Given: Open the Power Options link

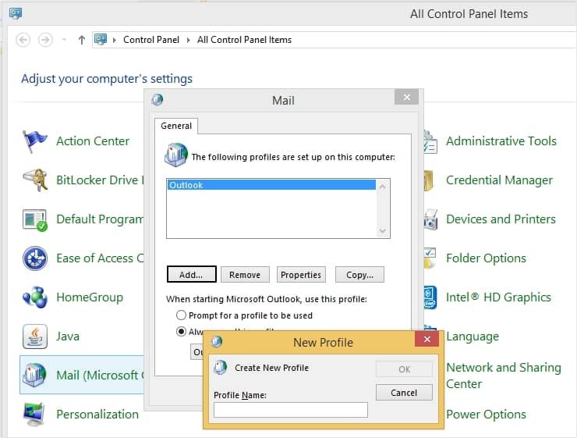Looking at the screenshot, I should (x=486, y=415).
